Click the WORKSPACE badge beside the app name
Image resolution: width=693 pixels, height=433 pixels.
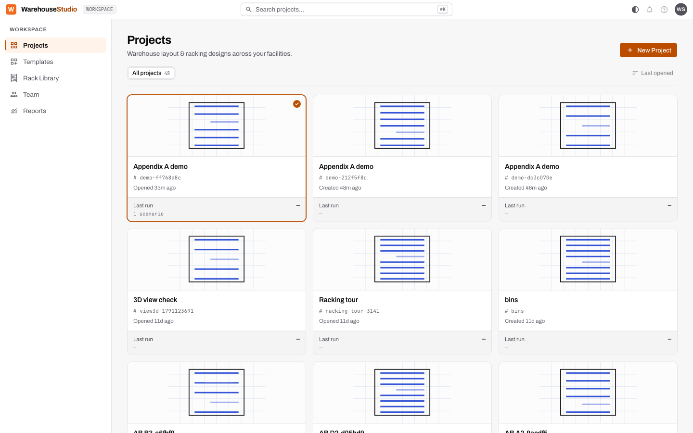[x=100, y=9]
